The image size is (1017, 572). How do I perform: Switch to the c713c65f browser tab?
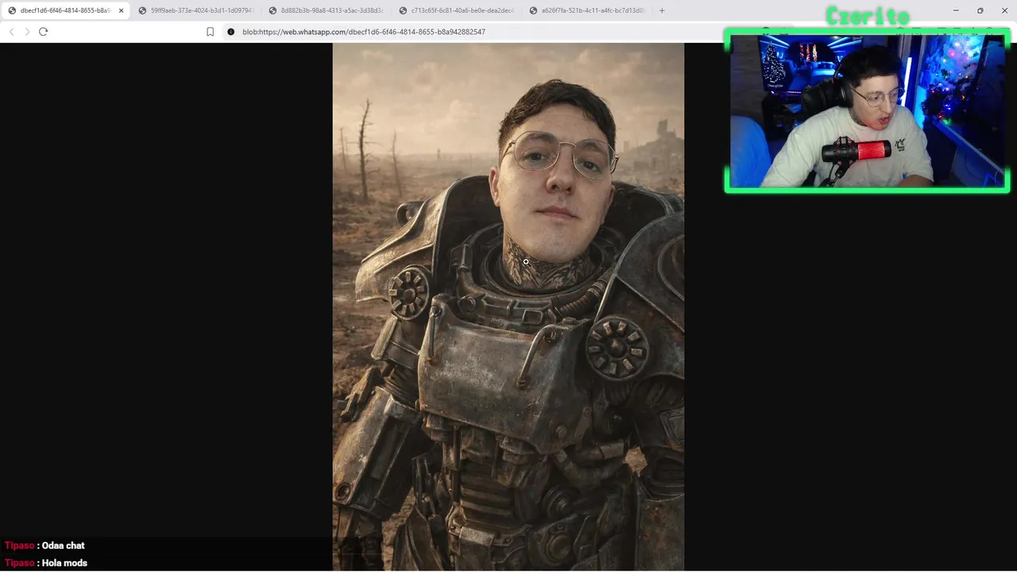pos(456,10)
